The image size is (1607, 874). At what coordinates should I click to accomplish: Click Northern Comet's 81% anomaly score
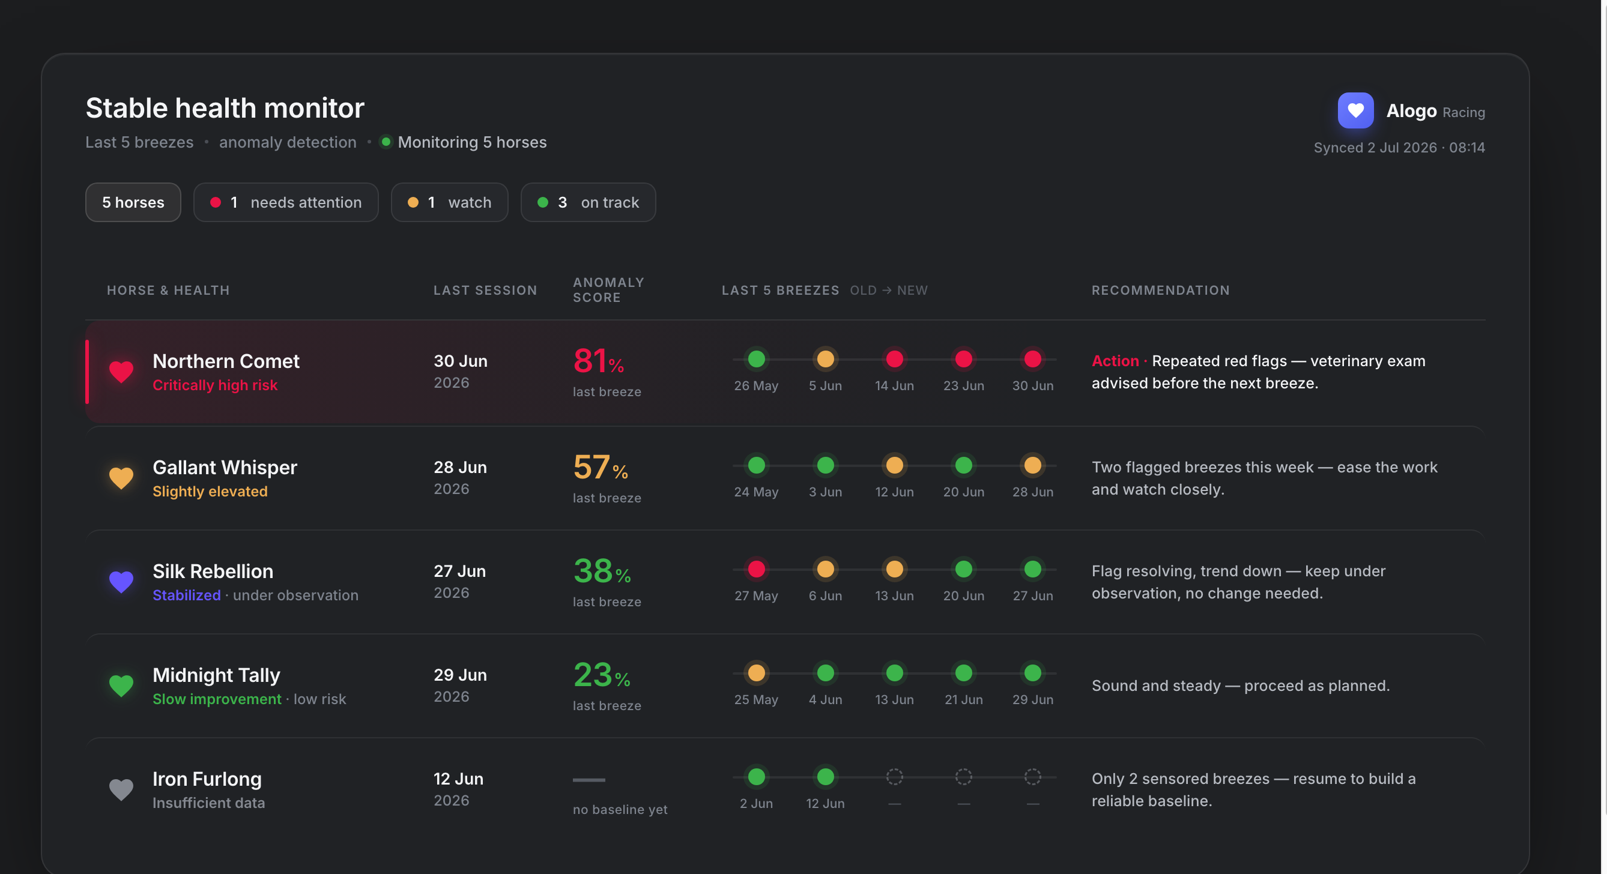tap(598, 361)
